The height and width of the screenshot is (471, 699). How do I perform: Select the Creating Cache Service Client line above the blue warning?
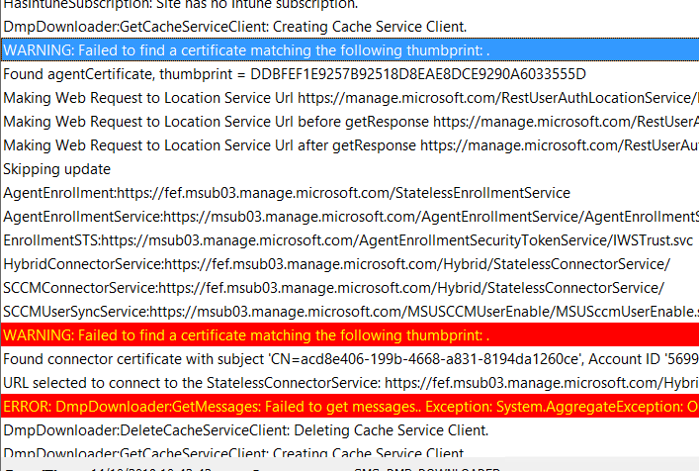pyautogui.click(x=350, y=27)
